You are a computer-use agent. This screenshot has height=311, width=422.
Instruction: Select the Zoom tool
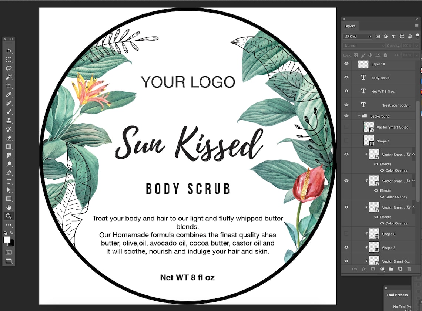pyautogui.click(x=9, y=216)
